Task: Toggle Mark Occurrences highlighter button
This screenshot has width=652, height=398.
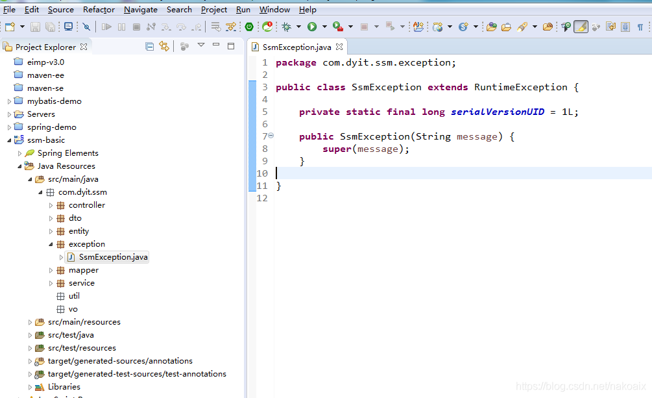Action: pos(581,27)
